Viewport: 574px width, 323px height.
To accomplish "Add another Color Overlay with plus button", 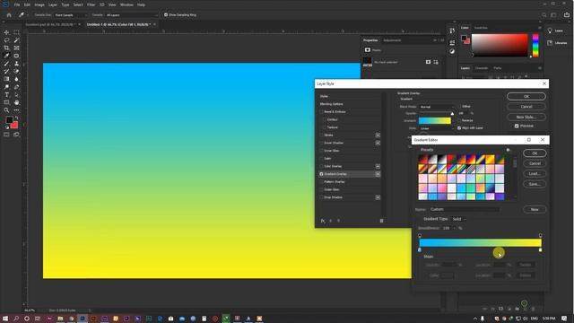I will [378, 166].
